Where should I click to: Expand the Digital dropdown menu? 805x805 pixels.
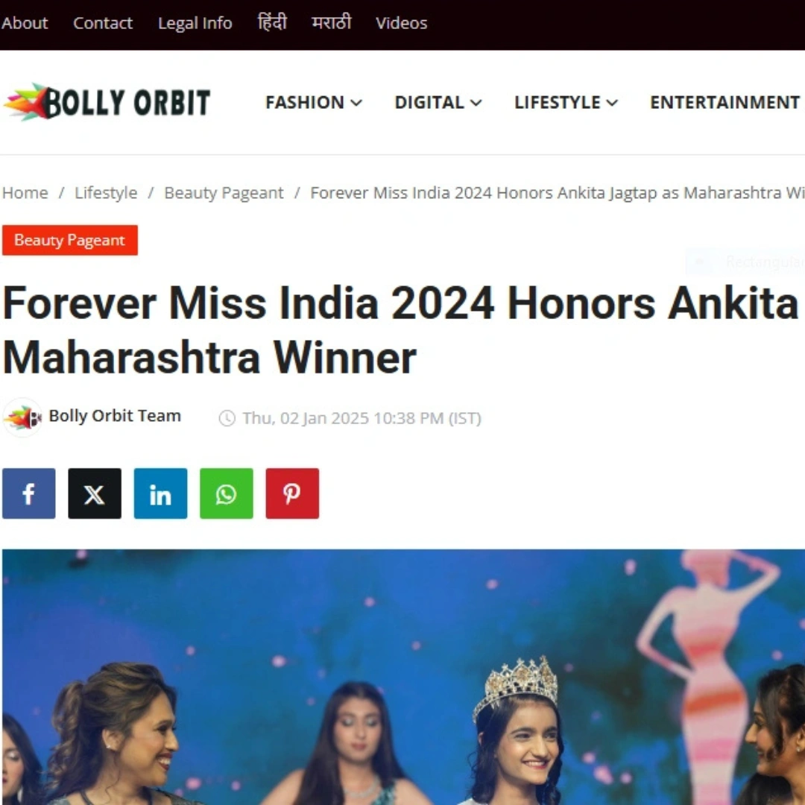(438, 102)
